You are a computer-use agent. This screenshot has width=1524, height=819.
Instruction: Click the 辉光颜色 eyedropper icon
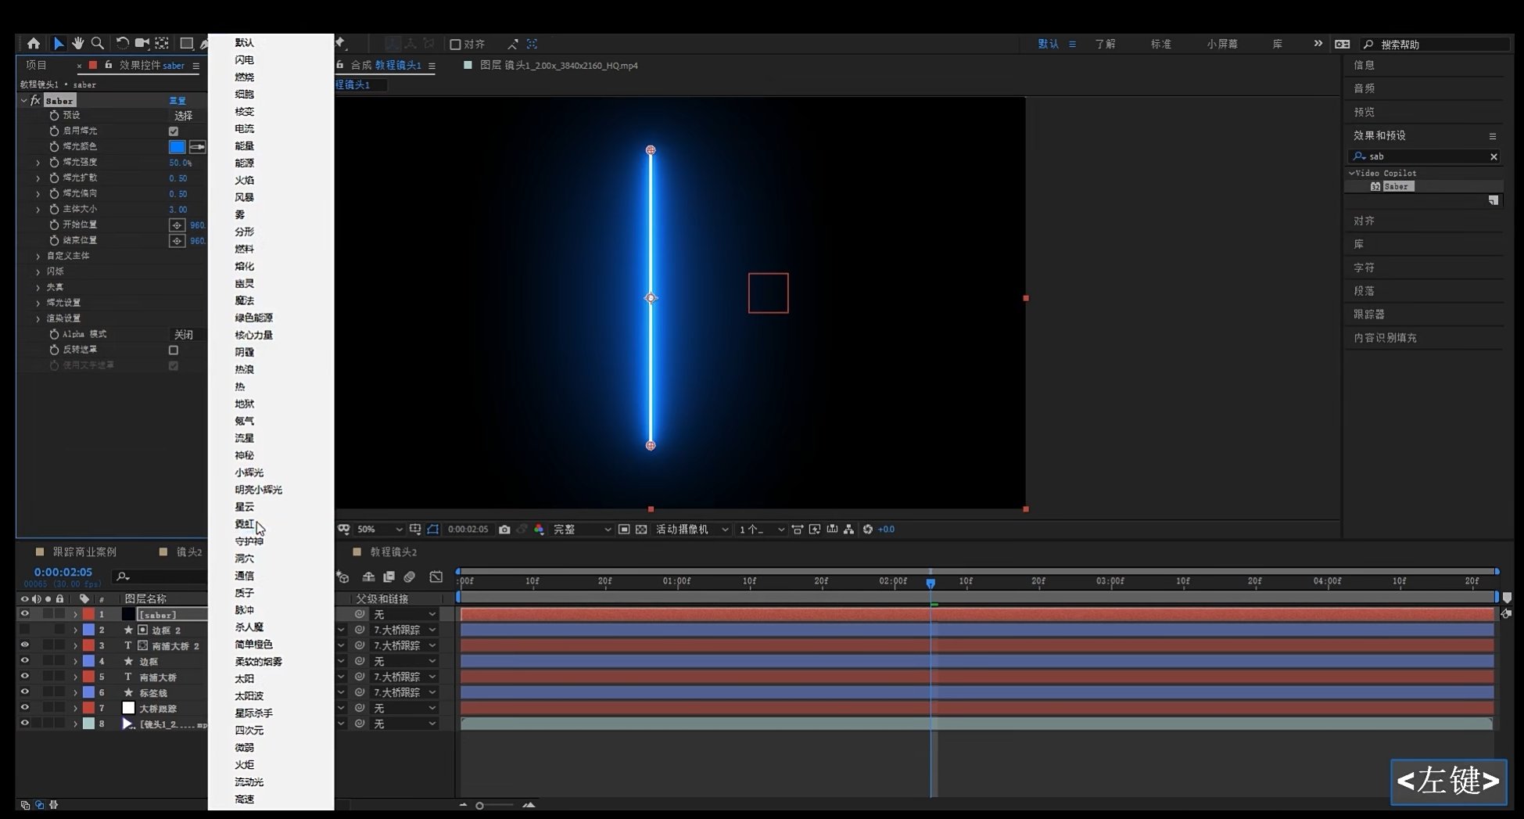click(197, 147)
